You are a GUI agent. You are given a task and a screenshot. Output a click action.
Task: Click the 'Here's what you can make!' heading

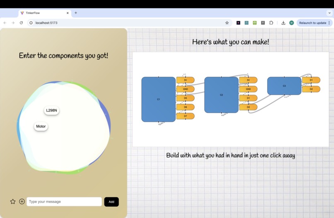[x=230, y=42]
